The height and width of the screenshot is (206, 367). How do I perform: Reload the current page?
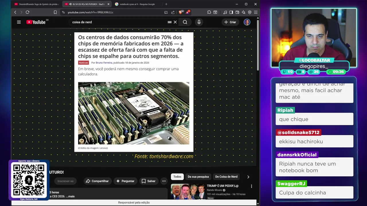click(28, 12)
